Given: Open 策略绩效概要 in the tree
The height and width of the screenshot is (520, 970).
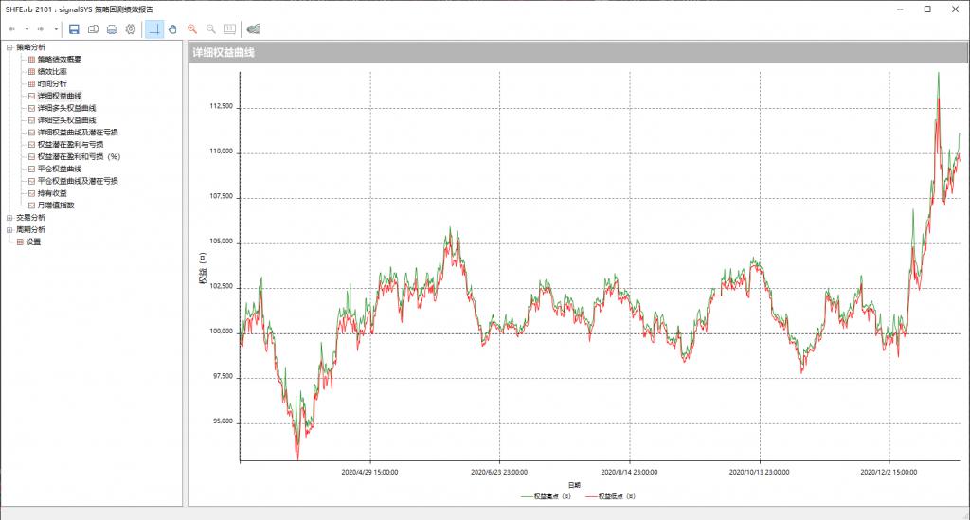Looking at the screenshot, I should (60, 60).
